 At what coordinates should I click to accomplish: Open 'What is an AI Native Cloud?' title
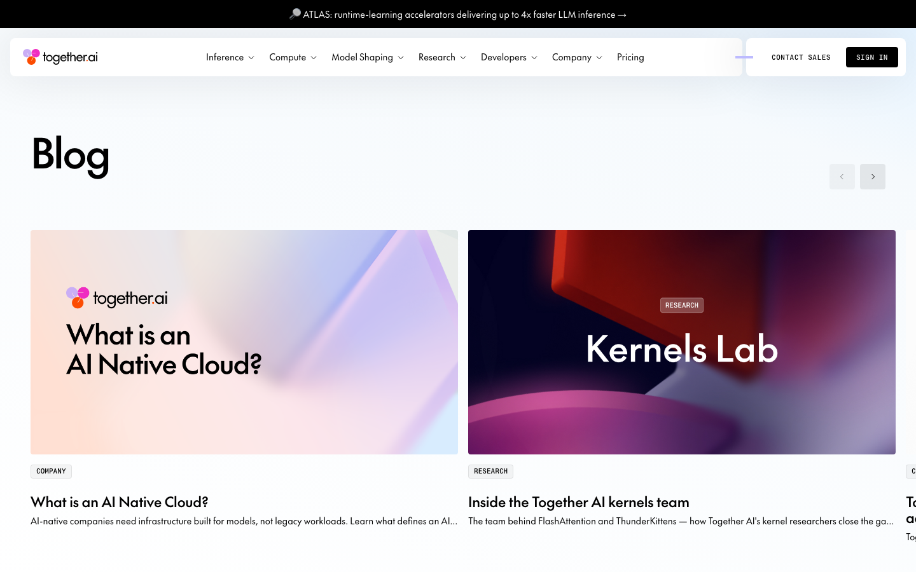point(120,502)
